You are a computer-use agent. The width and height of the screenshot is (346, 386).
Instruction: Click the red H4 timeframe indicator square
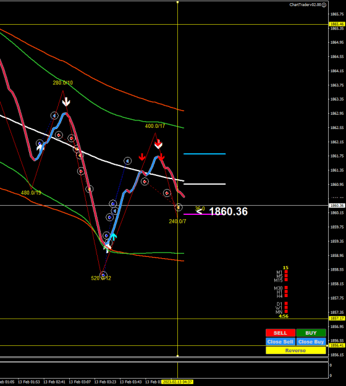286,296
